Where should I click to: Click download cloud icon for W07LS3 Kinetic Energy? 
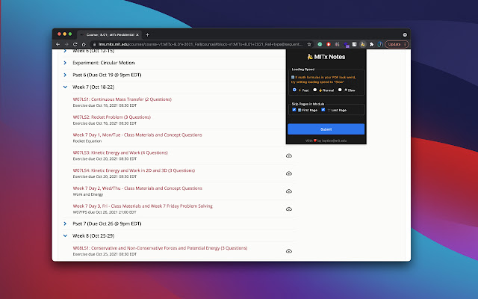click(x=288, y=155)
